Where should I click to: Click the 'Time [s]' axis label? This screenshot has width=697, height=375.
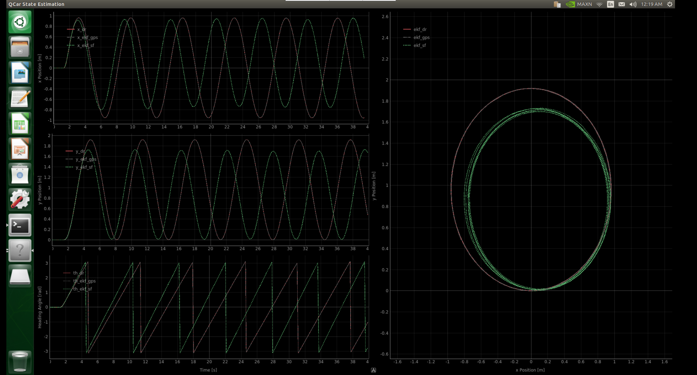(208, 370)
